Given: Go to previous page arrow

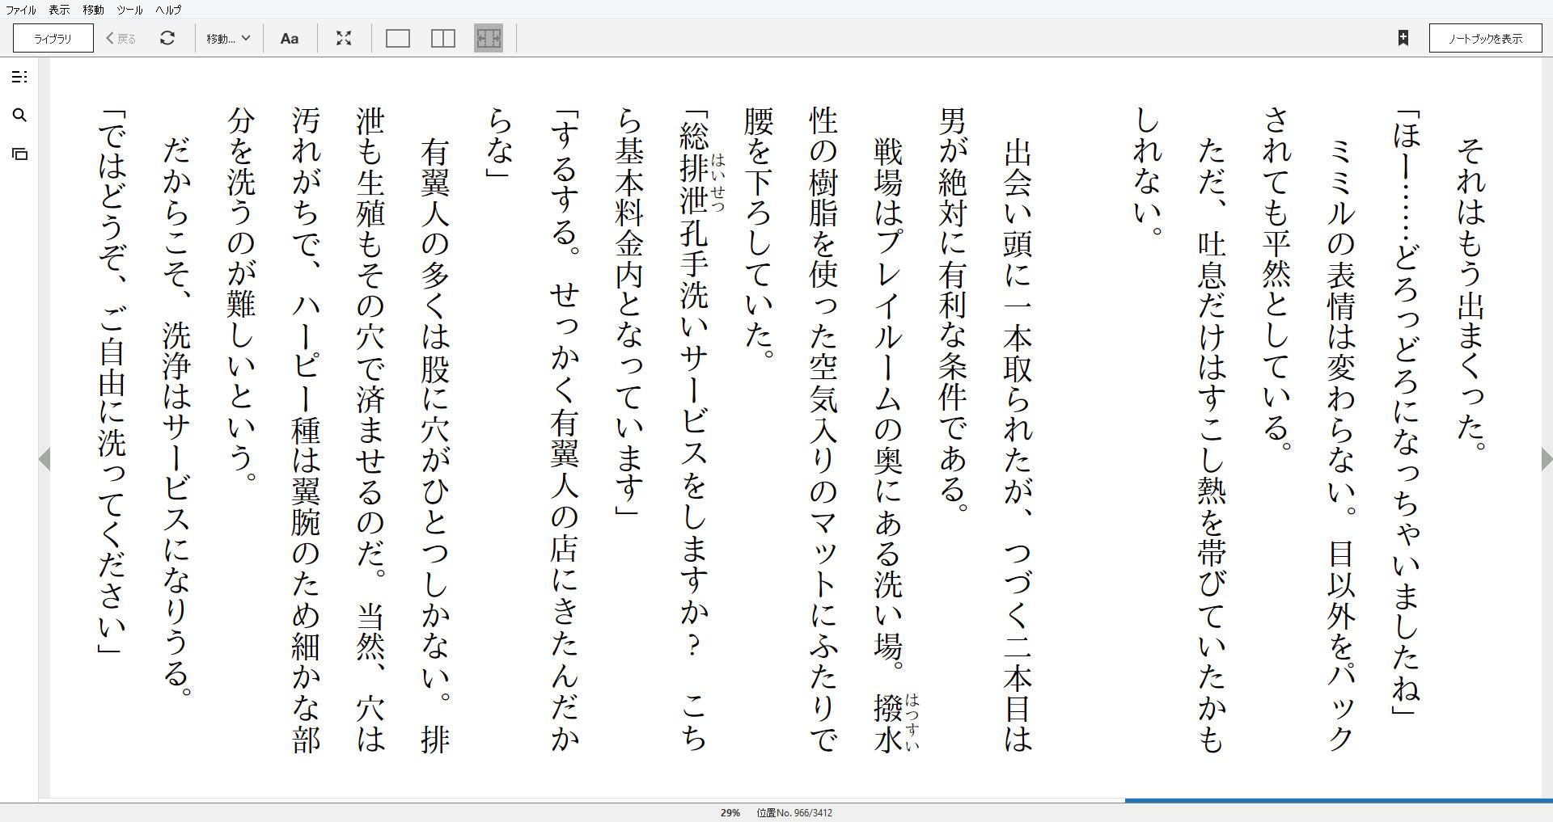Looking at the screenshot, I should (x=44, y=459).
